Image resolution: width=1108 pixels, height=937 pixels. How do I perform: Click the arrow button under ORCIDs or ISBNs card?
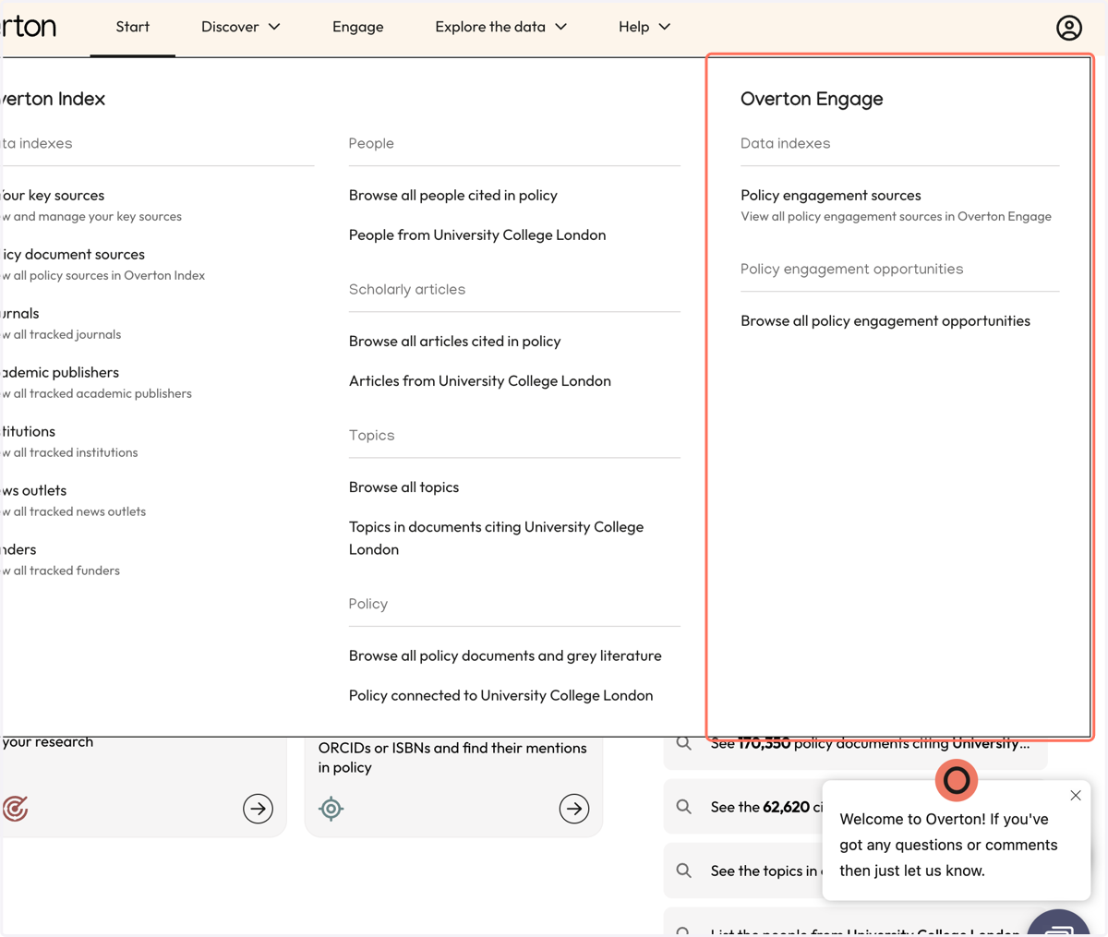574,809
